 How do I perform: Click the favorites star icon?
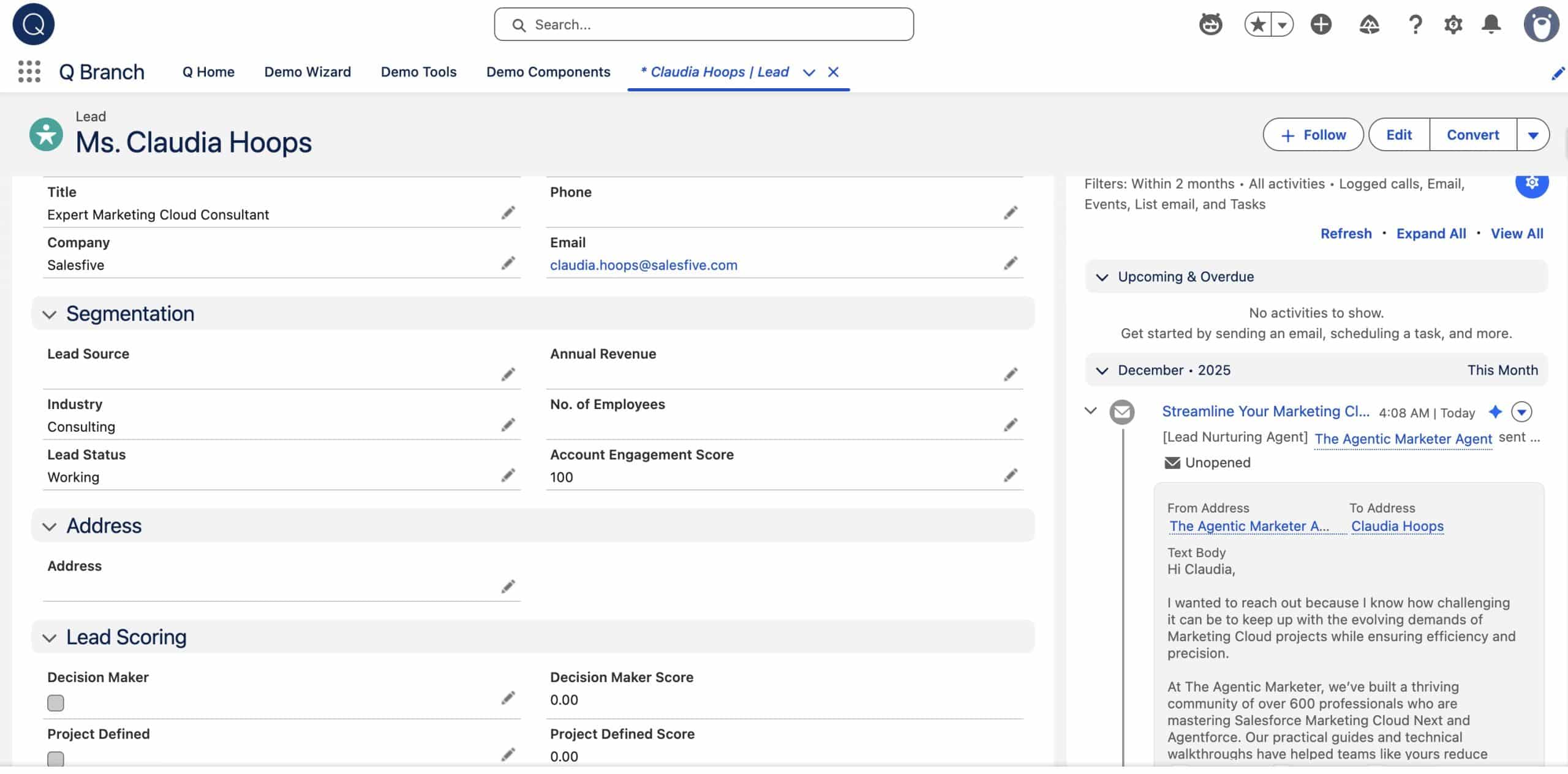point(1258,24)
